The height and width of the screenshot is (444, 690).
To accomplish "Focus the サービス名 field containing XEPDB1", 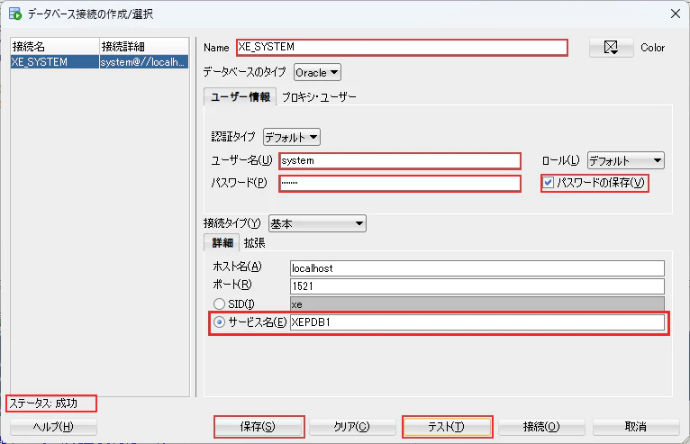I will [477, 322].
